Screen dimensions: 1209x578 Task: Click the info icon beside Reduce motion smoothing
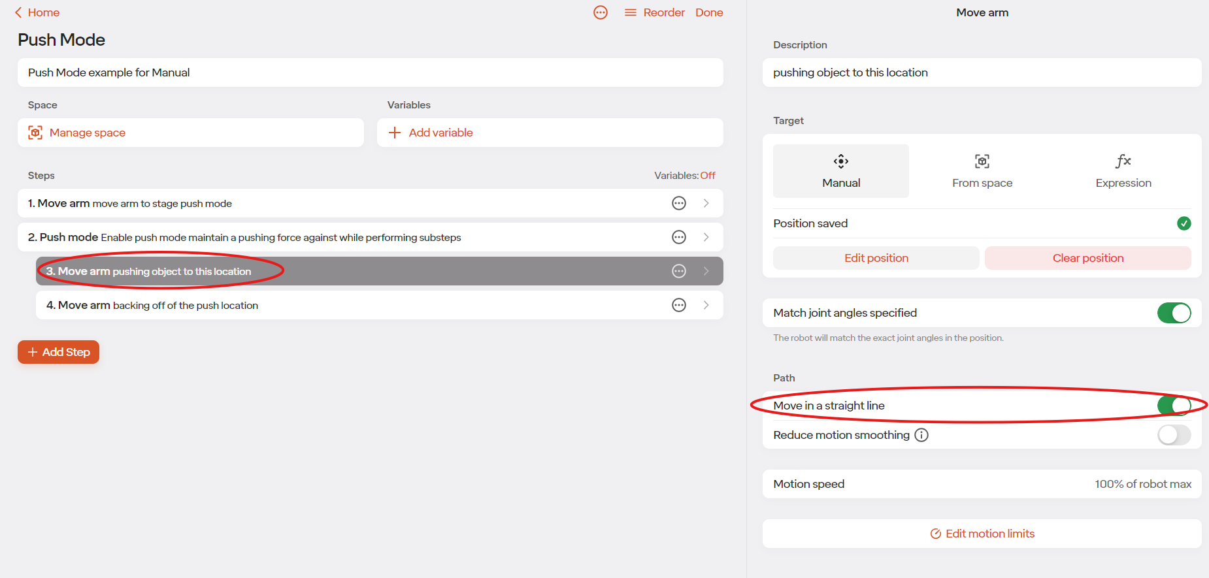tap(921, 435)
